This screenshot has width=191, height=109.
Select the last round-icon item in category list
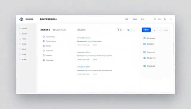coord(44,60)
